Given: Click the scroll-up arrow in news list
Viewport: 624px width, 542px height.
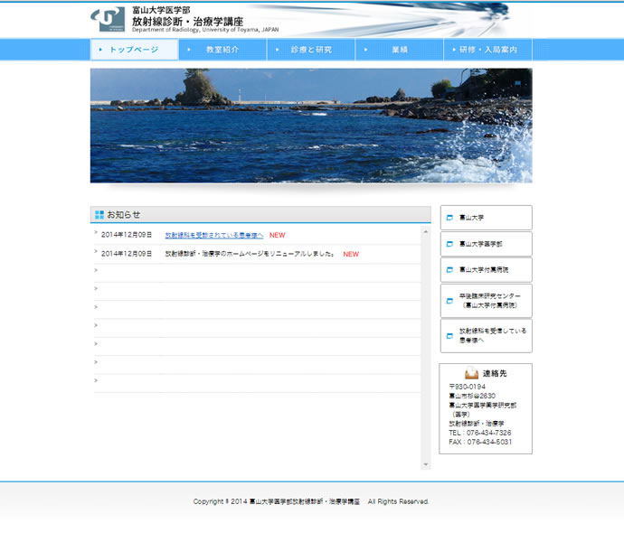Looking at the screenshot, I should click(x=426, y=231).
